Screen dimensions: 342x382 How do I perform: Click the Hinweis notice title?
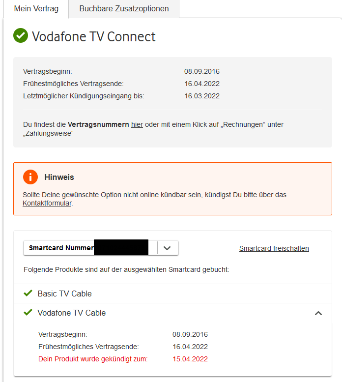(x=59, y=177)
